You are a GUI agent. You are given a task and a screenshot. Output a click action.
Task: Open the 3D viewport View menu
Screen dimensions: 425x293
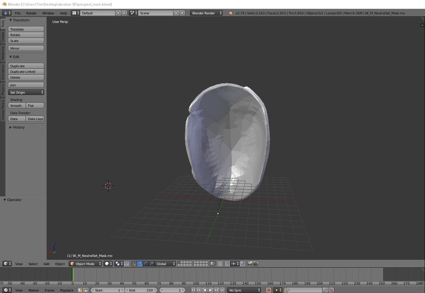[x=19, y=264]
